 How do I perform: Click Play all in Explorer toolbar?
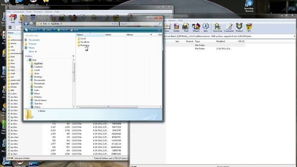click(63, 30)
